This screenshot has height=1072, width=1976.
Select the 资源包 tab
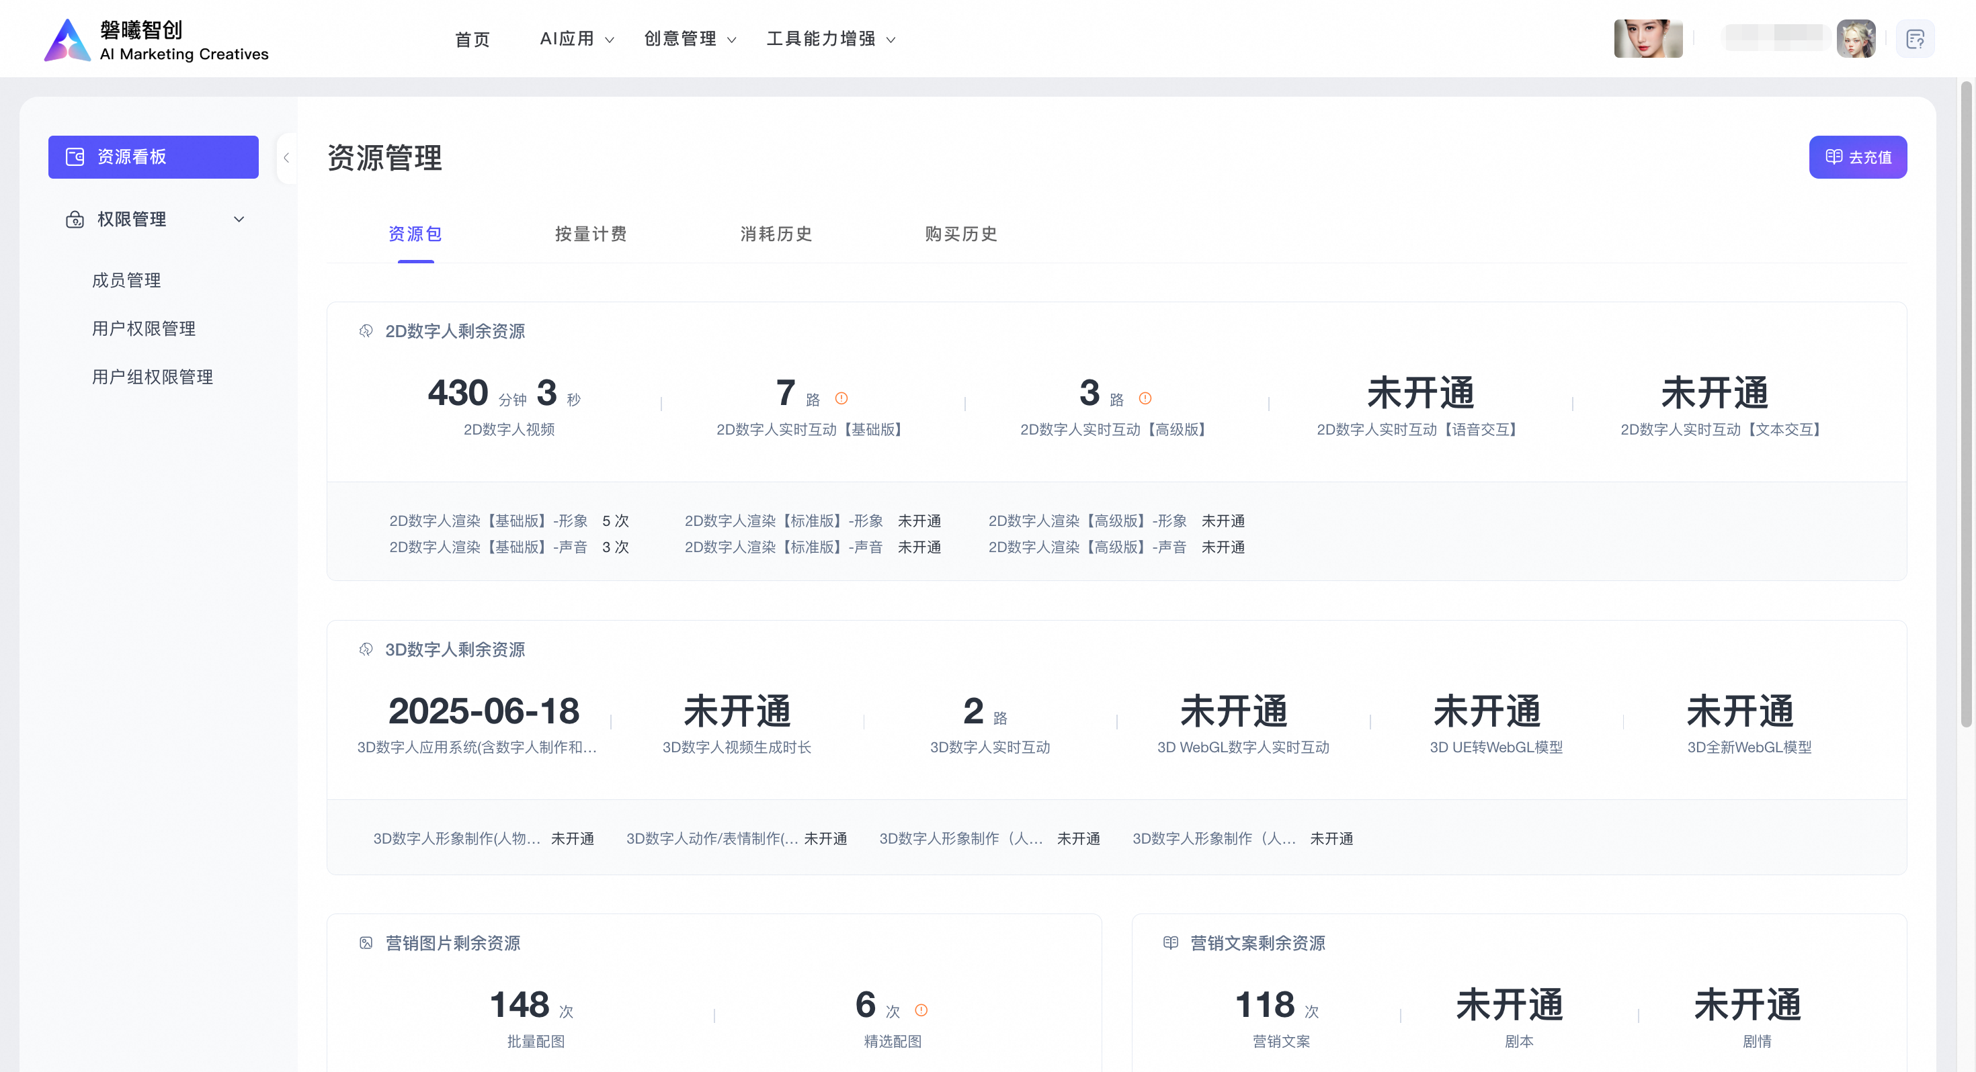[x=416, y=234]
